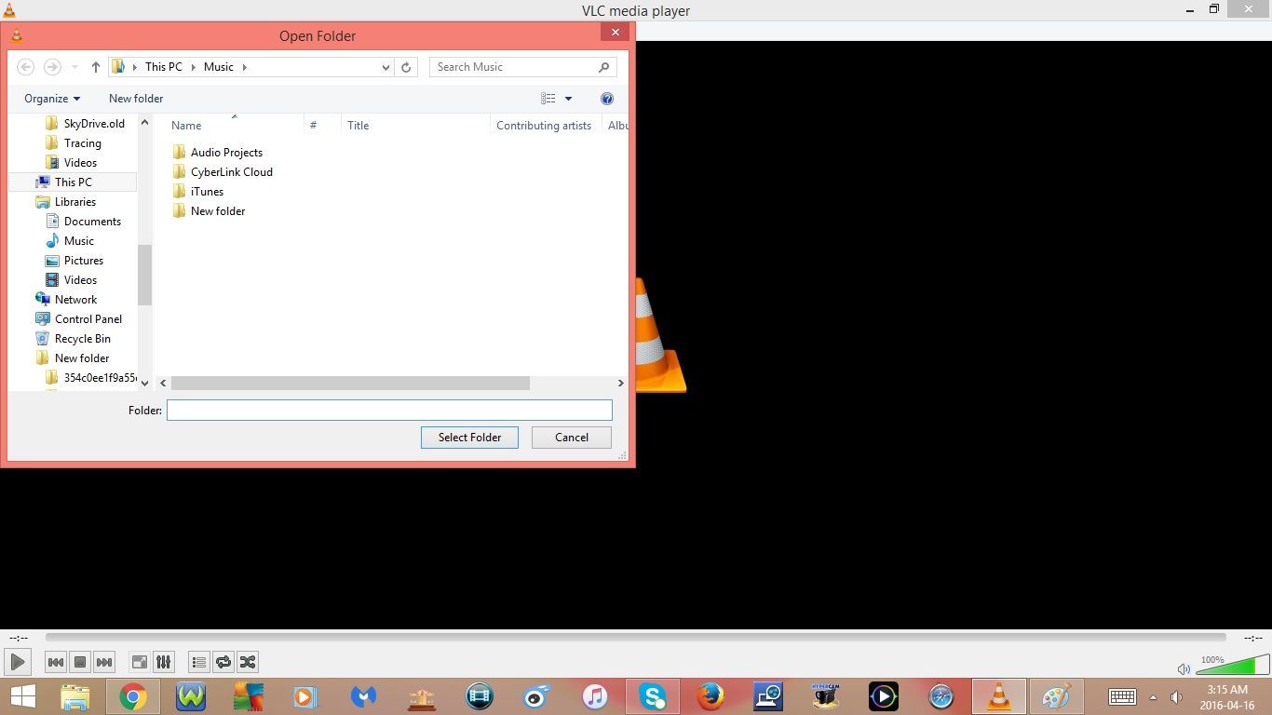
Task: Click the Select Folder button
Action: point(469,437)
